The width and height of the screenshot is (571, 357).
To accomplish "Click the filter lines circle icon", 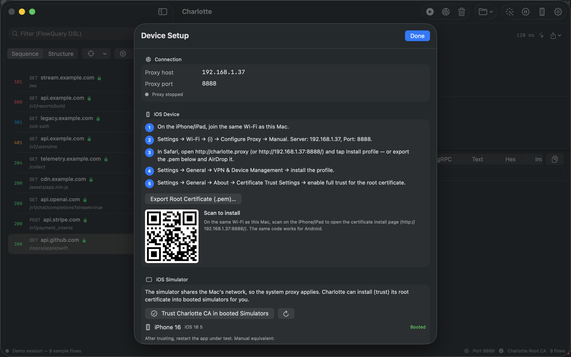I will [x=123, y=54].
